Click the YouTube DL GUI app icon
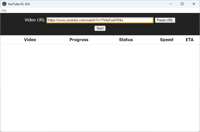200x132 pixels. coord(4,4)
